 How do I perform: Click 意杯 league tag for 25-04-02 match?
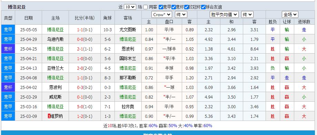point(8,87)
